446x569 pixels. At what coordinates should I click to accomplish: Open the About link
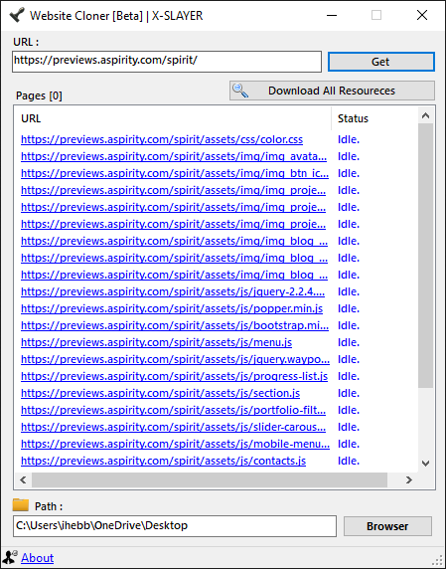pos(38,558)
